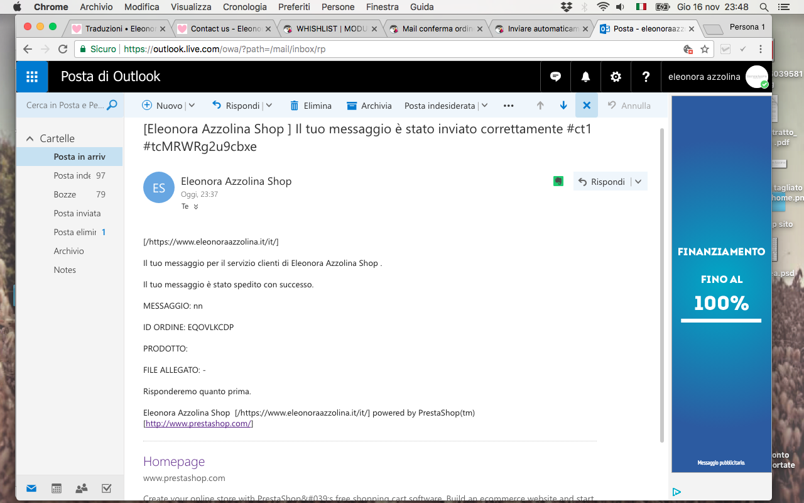
Task: Expand the recipient details next to Te
Action: click(196, 207)
